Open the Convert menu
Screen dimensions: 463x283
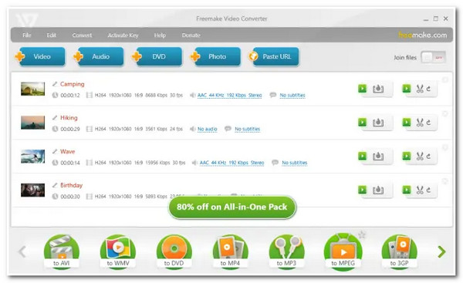click(x=82, y=35)
